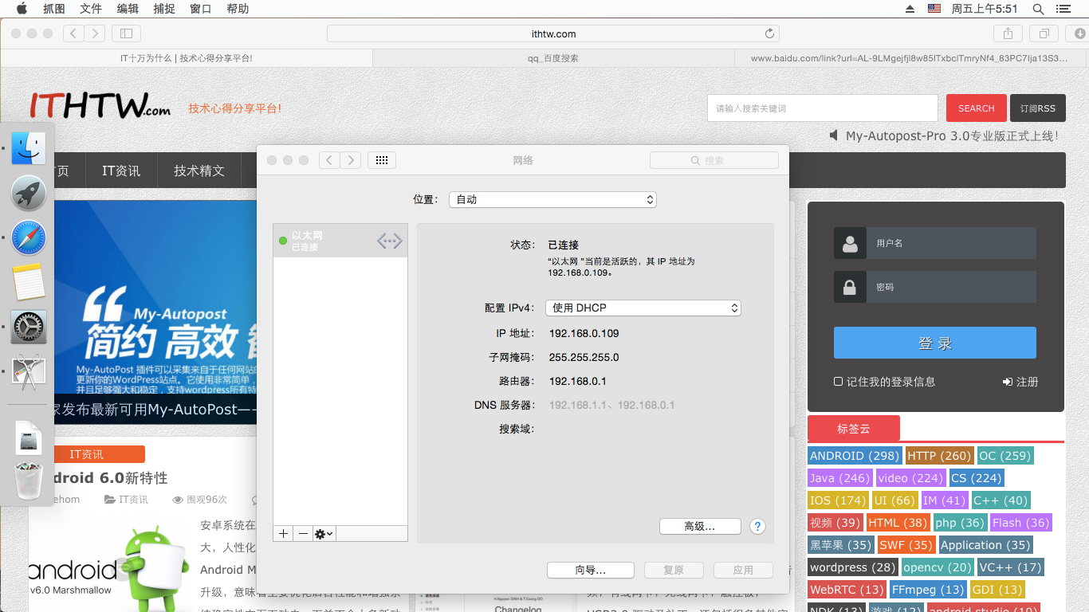Click 注册 link in login panel
The image size is (1089, 612).
[x=1020, y=382]
